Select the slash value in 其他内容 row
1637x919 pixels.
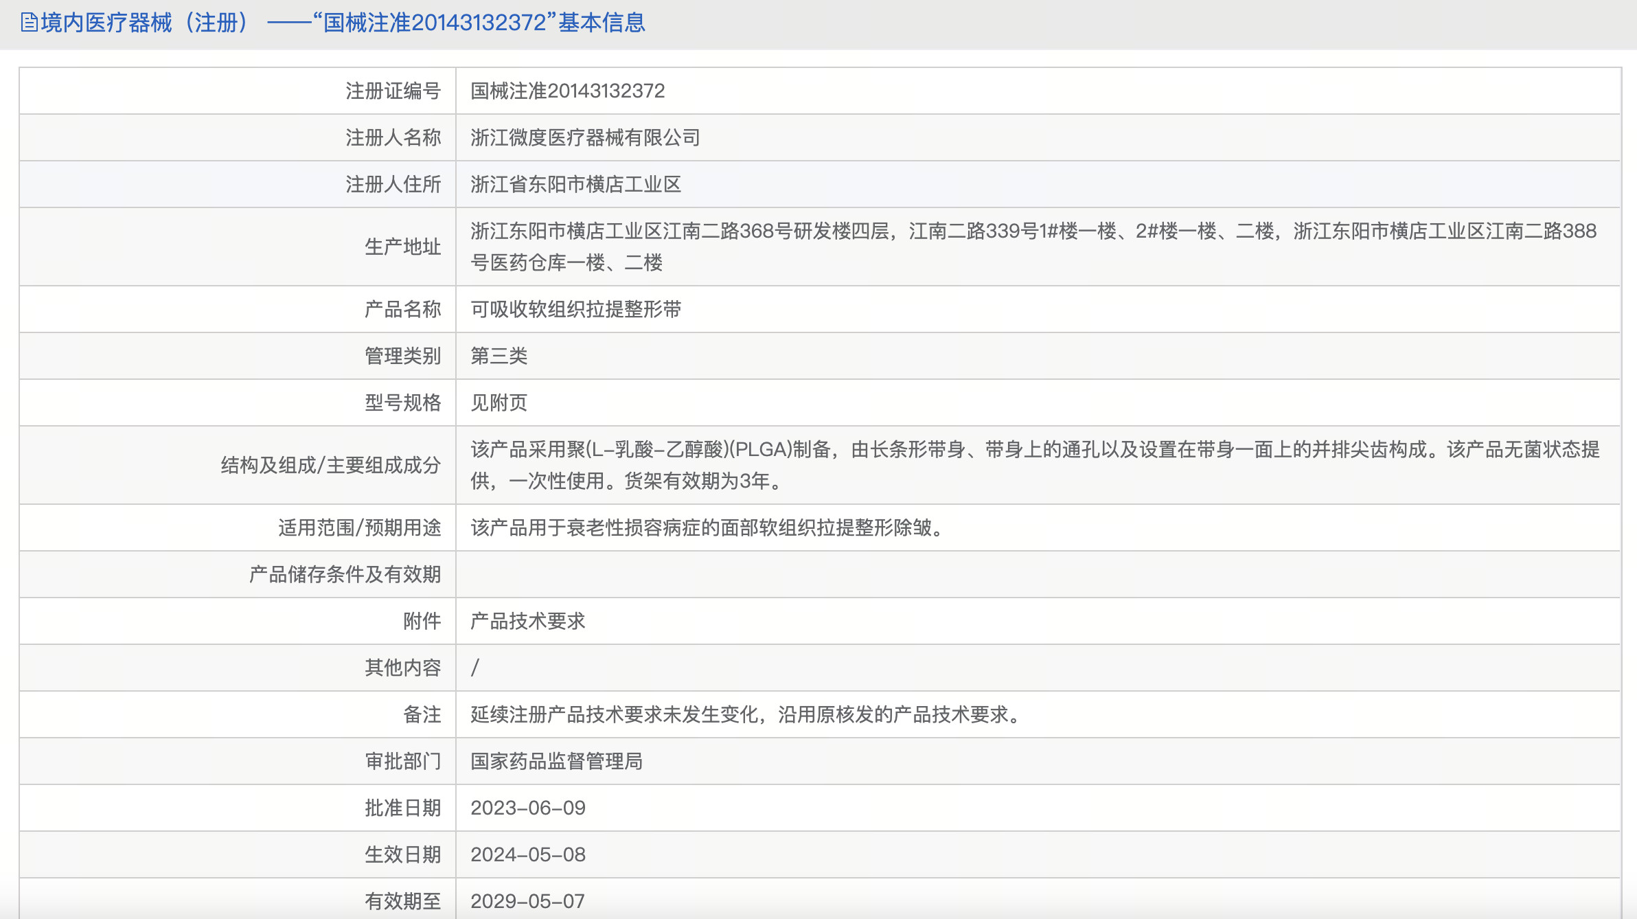tap(475, 668)
